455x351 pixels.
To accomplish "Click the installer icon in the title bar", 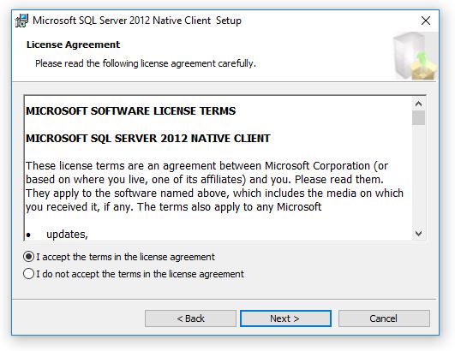I will coord(21,21).
